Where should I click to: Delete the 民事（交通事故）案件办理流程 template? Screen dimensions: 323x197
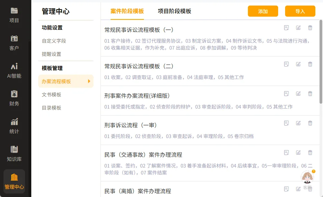[x=310, y=153]
